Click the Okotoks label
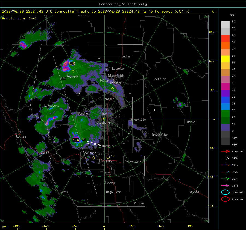 pos(109,182)
